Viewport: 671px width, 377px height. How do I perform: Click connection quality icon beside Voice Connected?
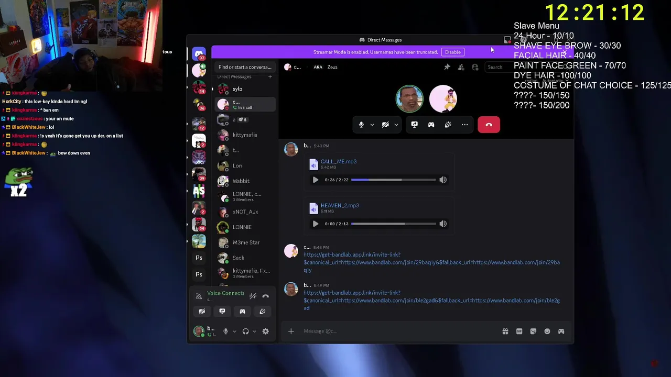pos(199,296)
